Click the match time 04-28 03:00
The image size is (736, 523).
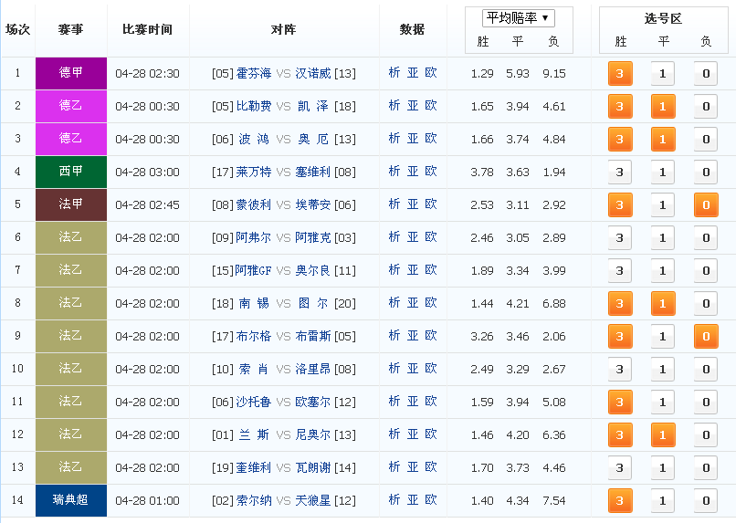click(x=147, y=173)
